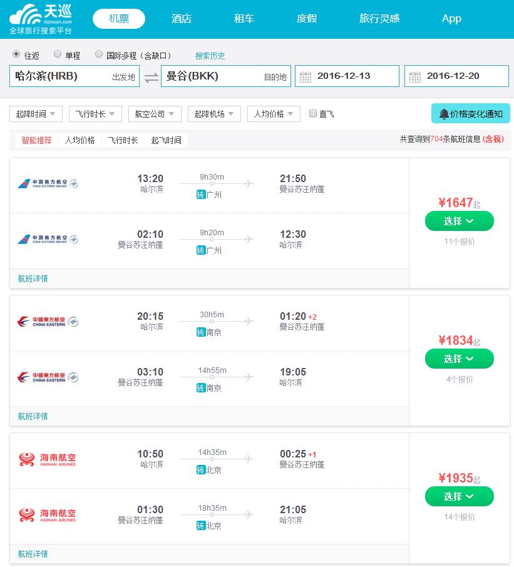This screenshot has height=567, width=514.
Task: Expand the 起降时间 filter dropdown
Action: [36, 114]
